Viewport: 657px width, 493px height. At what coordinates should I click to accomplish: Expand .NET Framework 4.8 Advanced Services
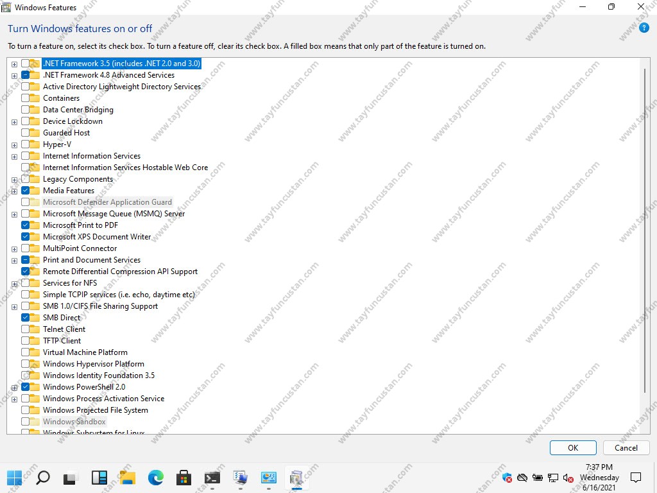click(14, 76)
